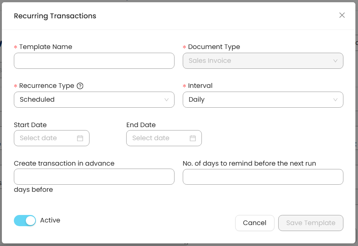Click the Start Date 'Select date' placeholder

click(39, 138)
